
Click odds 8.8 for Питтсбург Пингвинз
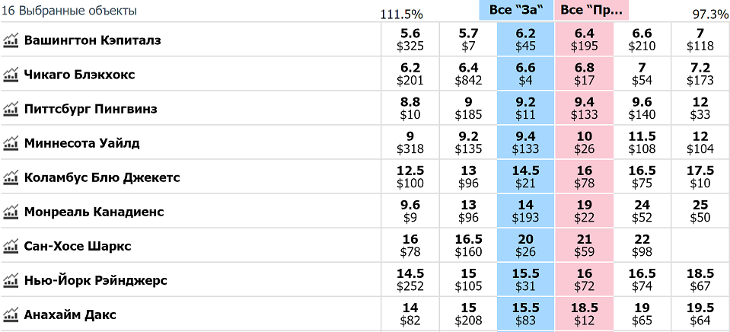pyautogui.click(x=410, y=108)
